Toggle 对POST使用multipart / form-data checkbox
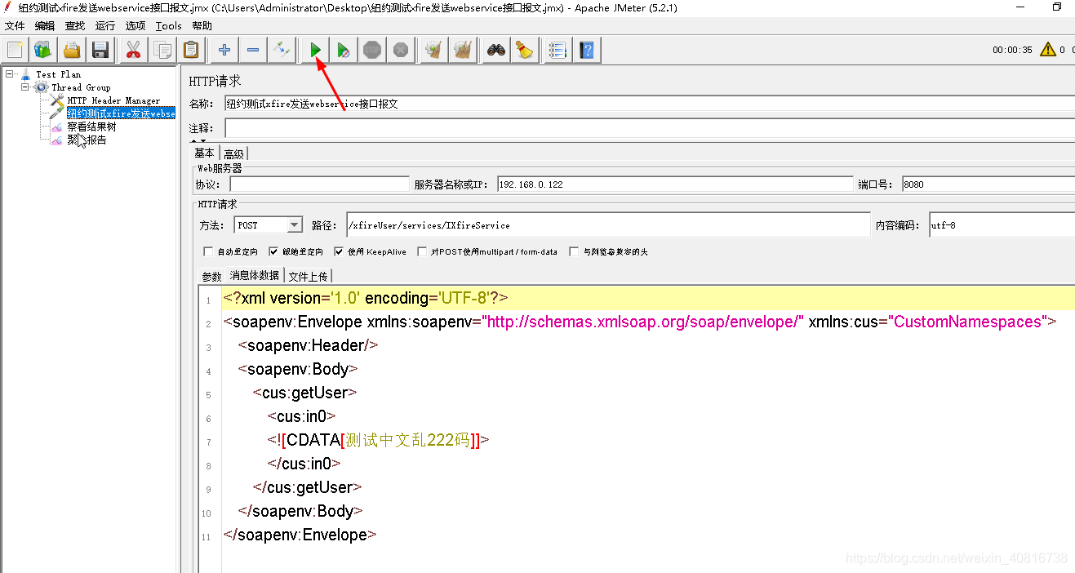This screenshot has width=1075, height=573. tap(422, 252)
